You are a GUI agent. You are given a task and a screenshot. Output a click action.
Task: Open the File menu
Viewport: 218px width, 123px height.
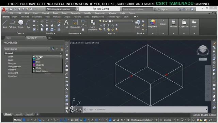(12, 13)
